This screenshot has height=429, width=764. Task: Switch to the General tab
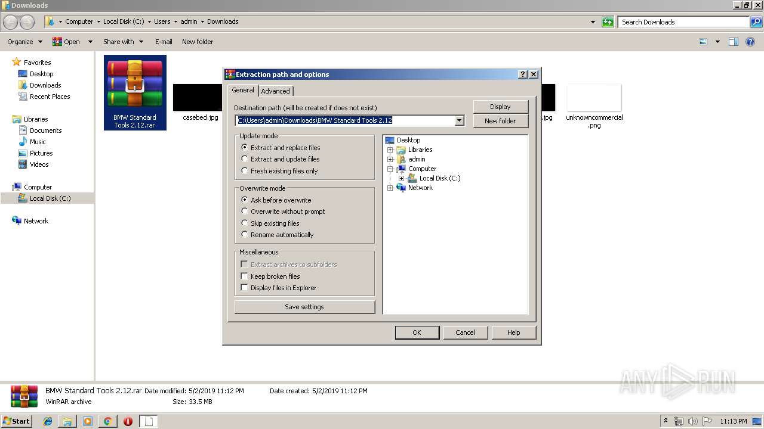tap(243, 90)
